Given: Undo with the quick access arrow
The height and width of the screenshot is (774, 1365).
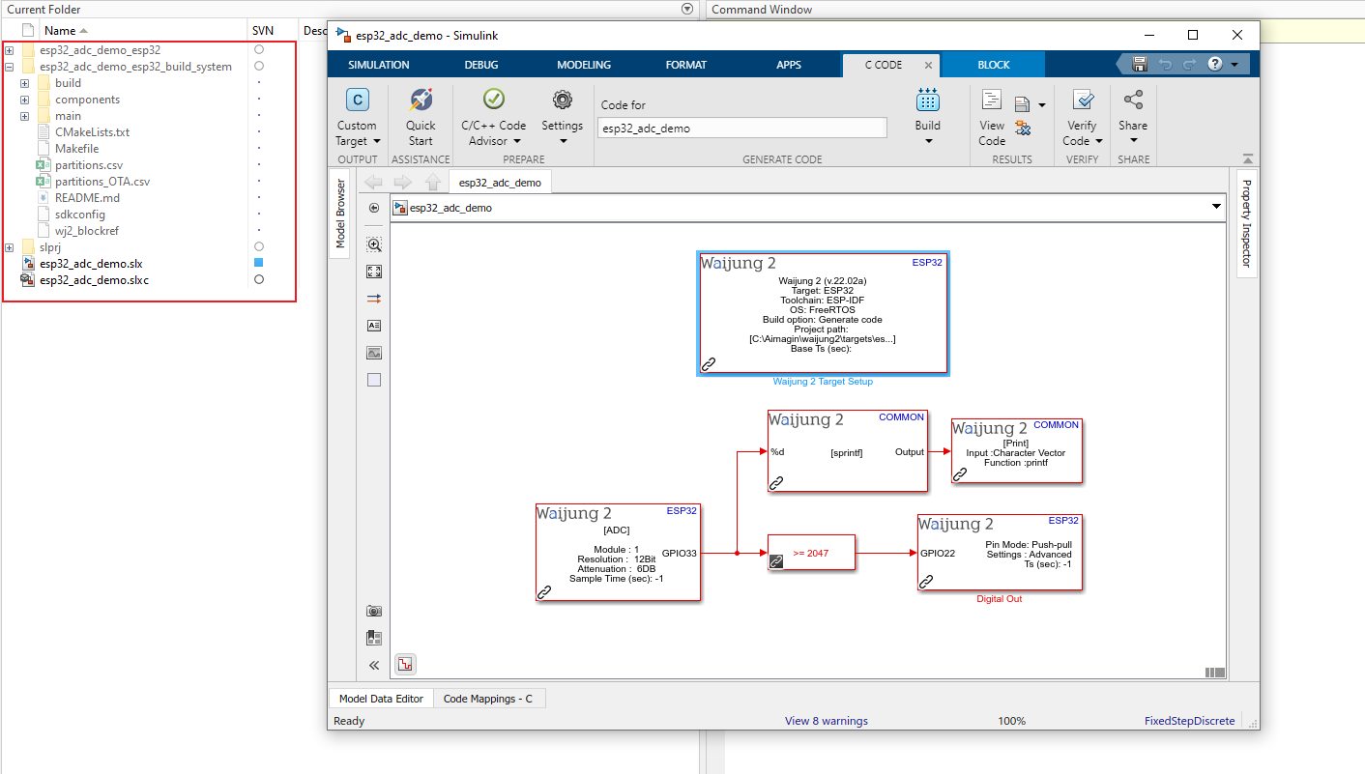Looking at the screenshot, I should tap(1165, 65).
